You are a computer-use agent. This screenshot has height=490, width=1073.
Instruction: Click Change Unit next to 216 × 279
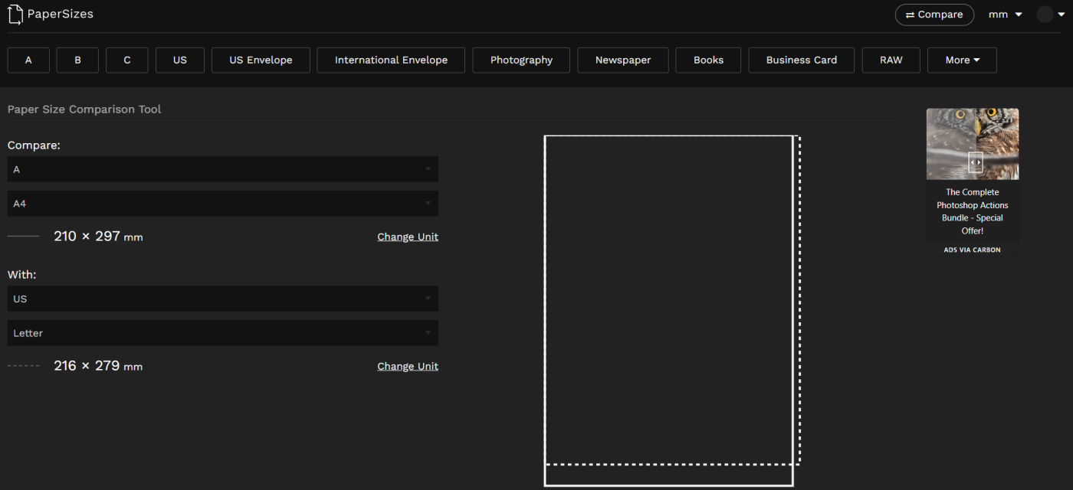[408, 366]
